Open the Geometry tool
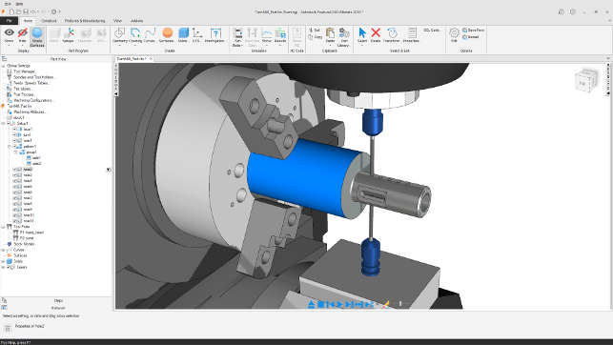 119,34
